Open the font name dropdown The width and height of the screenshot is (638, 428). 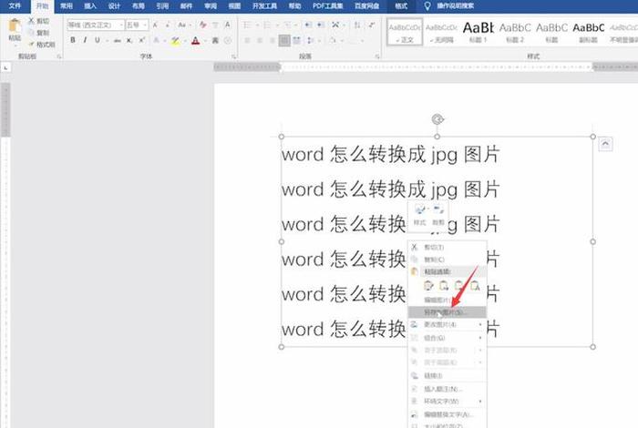coord(121,25)
